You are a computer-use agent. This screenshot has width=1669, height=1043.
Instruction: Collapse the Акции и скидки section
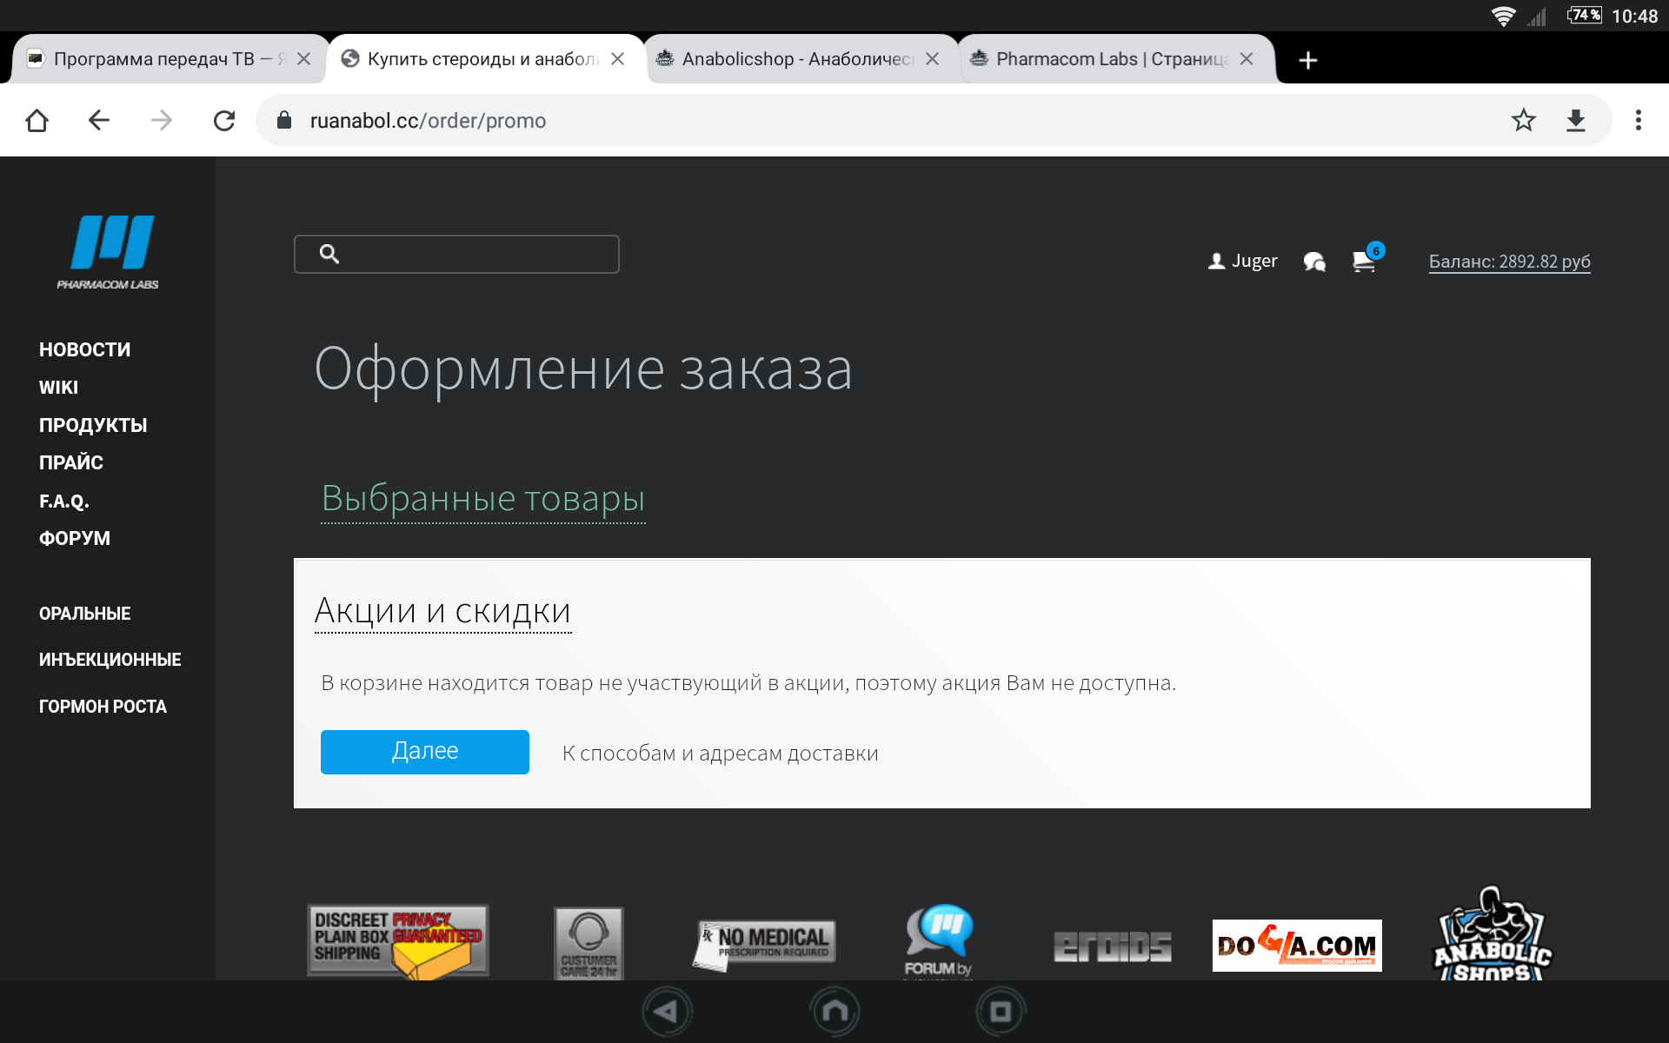(442, 611)
